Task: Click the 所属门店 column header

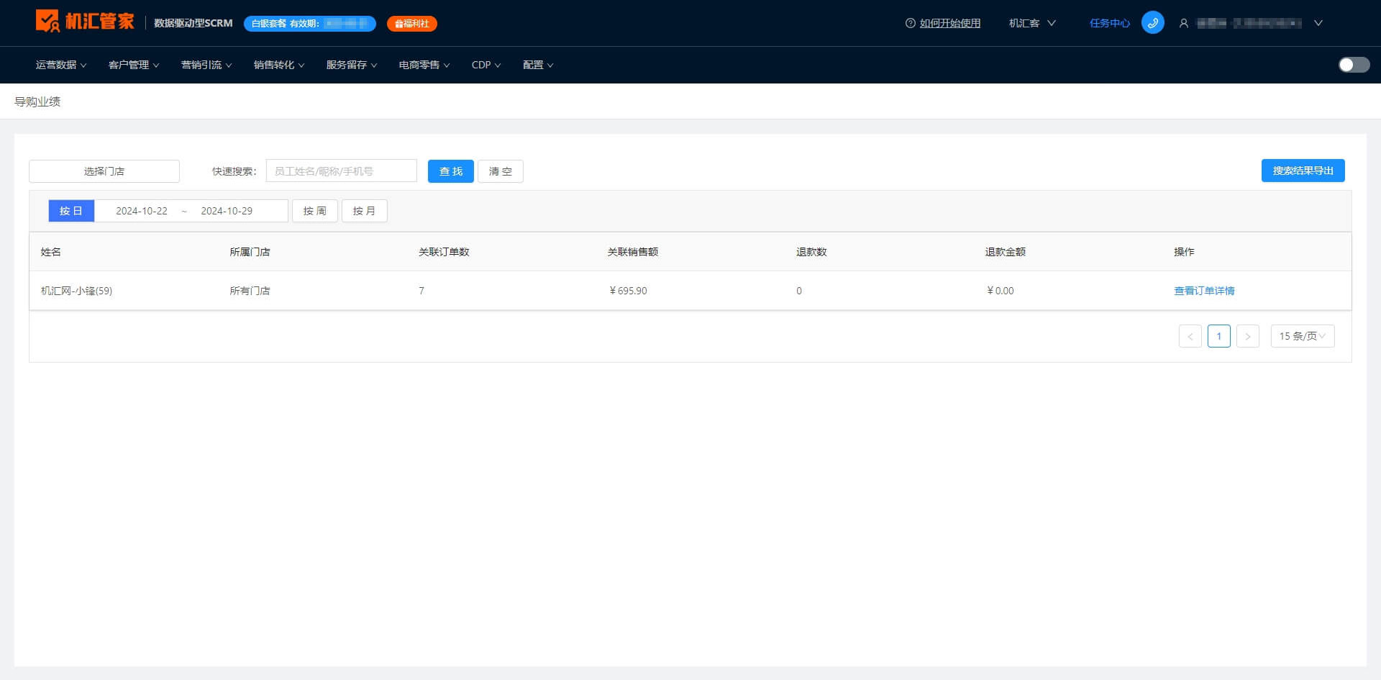Action: (x=250, y=252)
